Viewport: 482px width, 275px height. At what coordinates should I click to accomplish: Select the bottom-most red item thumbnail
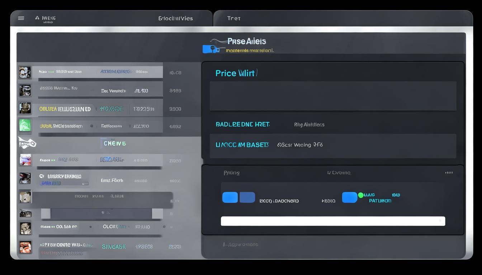[x=25, y=247]
